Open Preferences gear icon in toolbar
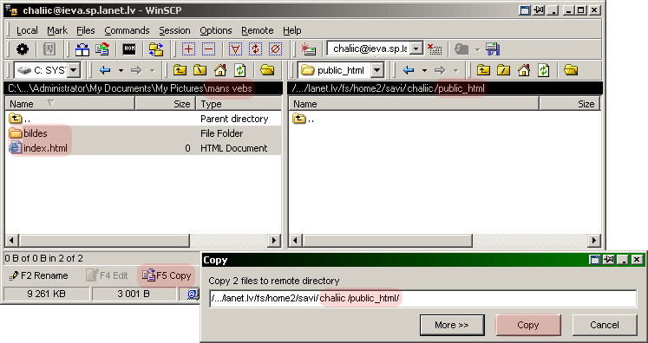648x343 pixels. [23, 49]
